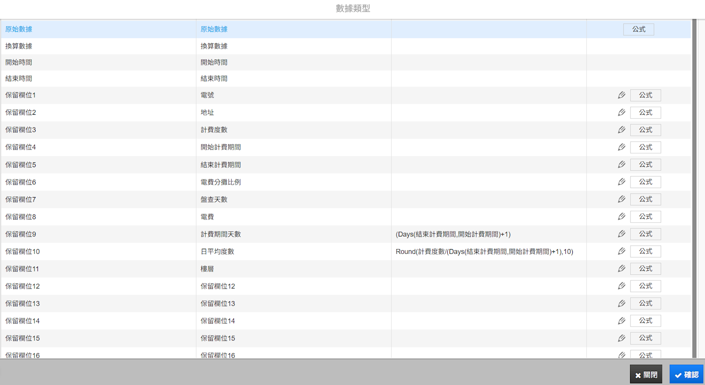Viewport: 705px width, 385px height.
Task: Open 公式 for the 原始數據 row
Action: point(638,30)
